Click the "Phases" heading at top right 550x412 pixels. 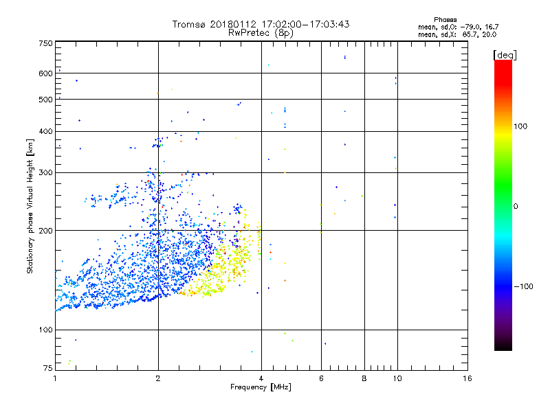(445, 20)
